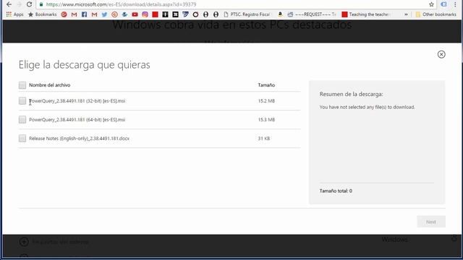Open the PTSC. Registro Fiscal bookmark
This screenshot has width=463, height=260.
(x=247, y=14)
